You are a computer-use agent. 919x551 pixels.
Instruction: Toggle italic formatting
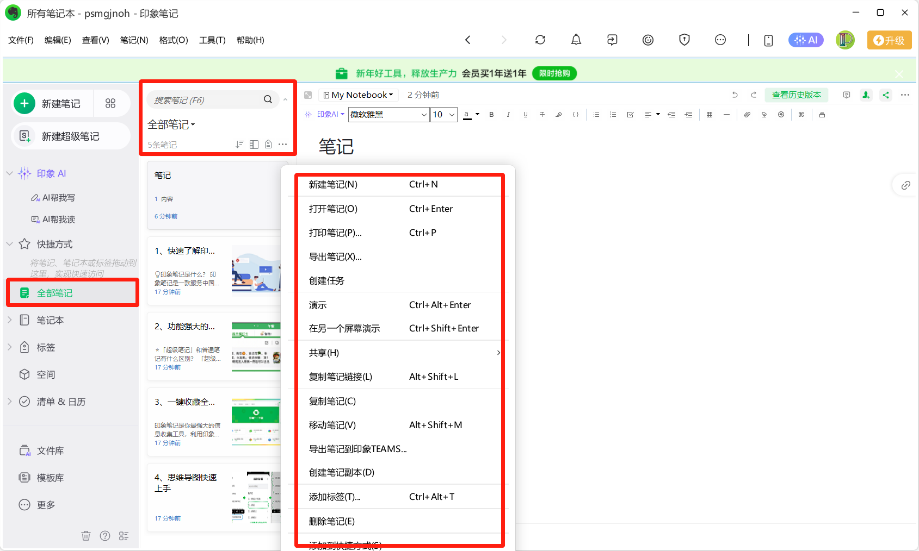508,115
